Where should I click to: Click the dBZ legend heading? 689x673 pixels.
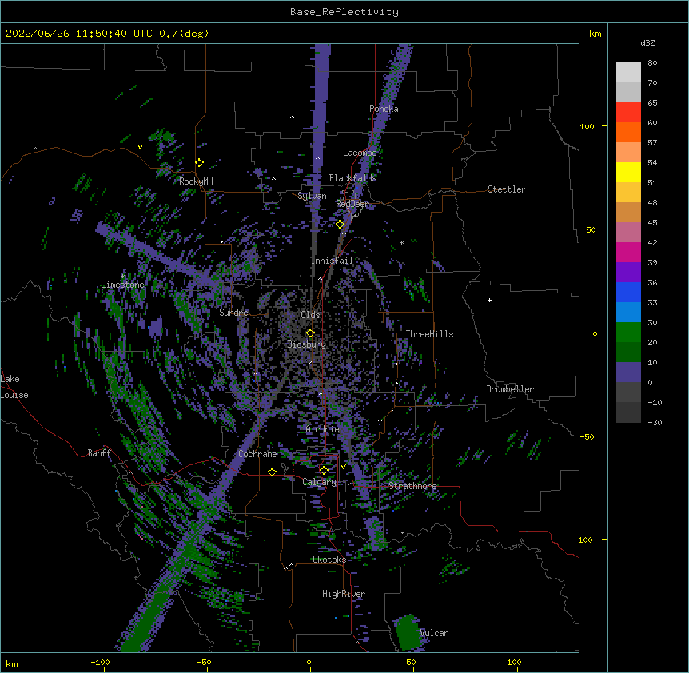[647, 43]
